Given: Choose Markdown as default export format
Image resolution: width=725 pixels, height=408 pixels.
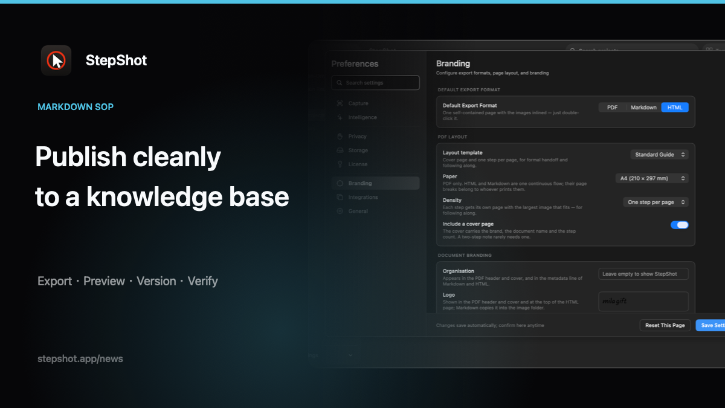Looking at the screenshot, I should 643,108.
